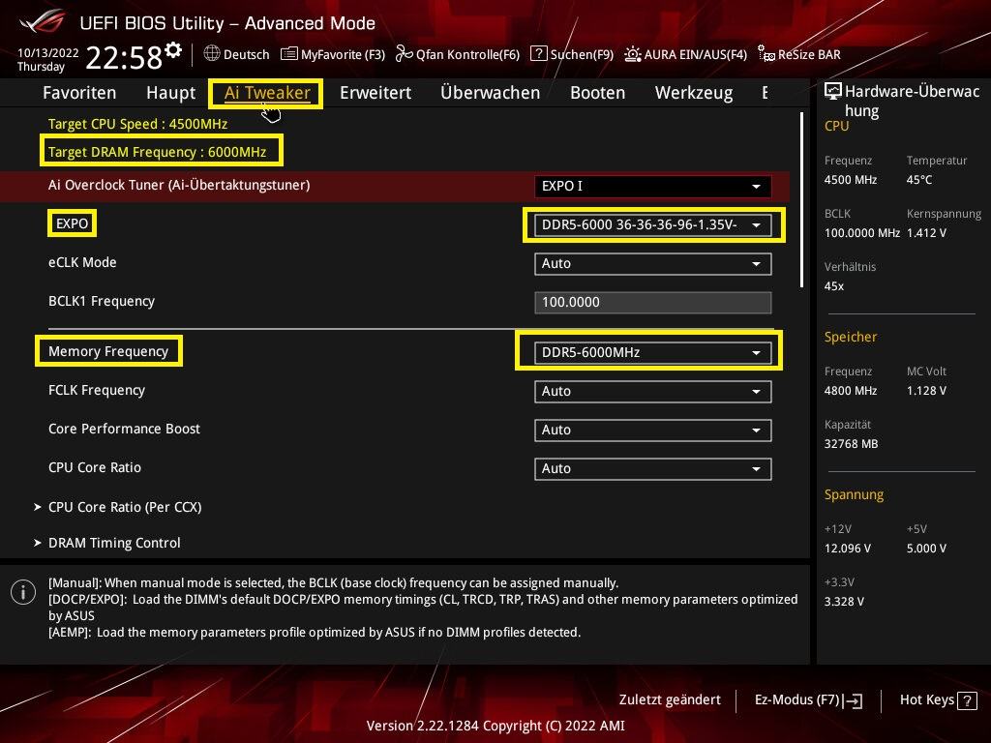Open MyFavorite (F3) list

pos(333,54)
